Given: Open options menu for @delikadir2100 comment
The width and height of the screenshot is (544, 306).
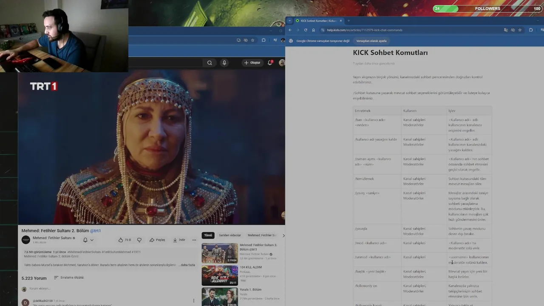Looking at the screenshot, I should point(194,300).
